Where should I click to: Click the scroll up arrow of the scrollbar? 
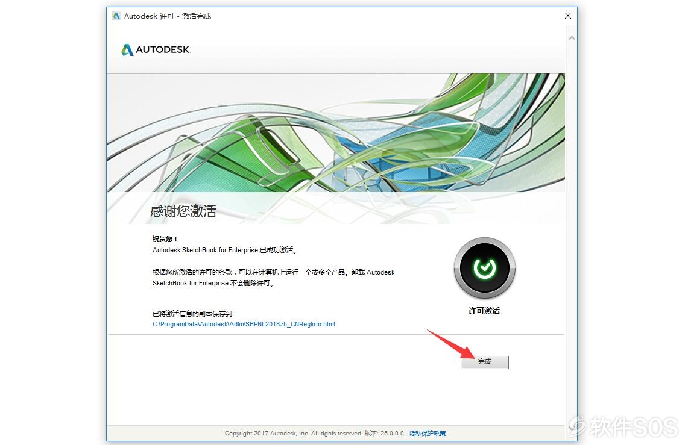[571, 39]
